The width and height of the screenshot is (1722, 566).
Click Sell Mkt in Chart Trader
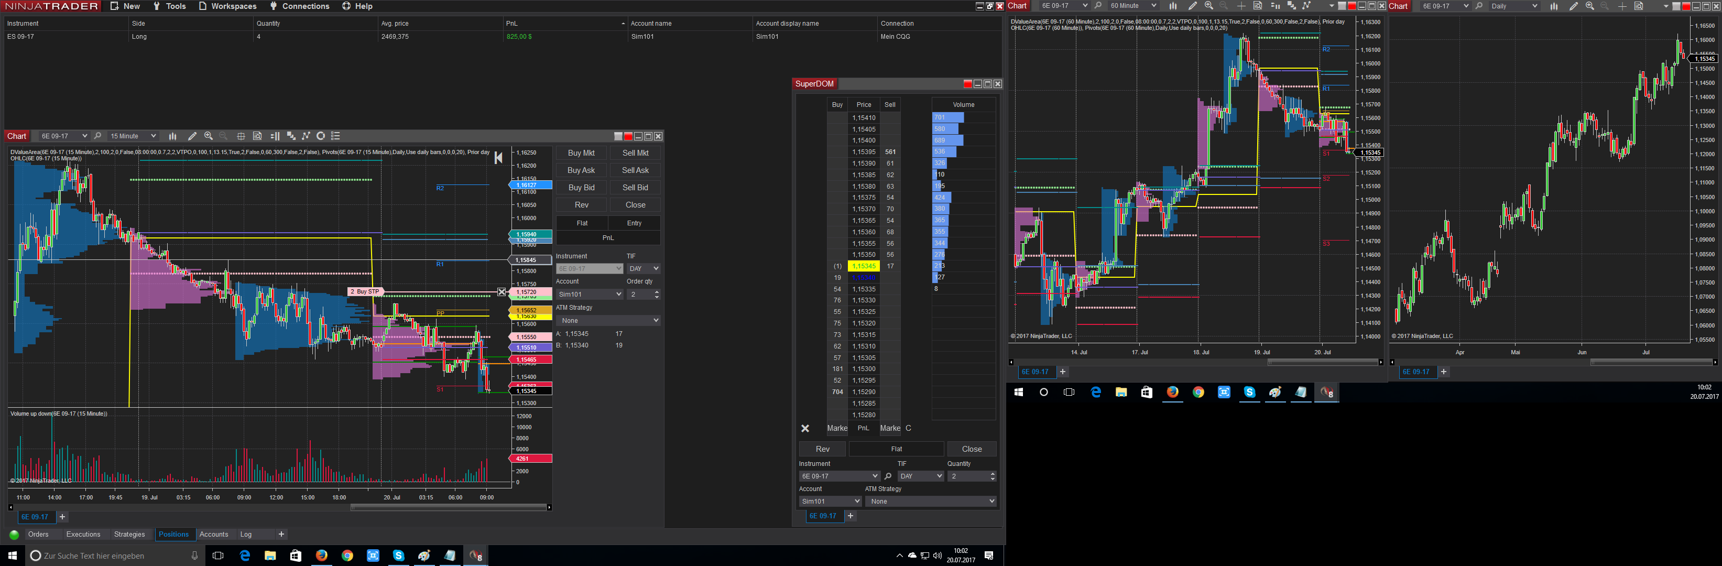pyautogui.click(x=635, y=153)
